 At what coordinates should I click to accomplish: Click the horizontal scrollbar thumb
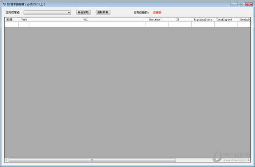coord(92,160)
